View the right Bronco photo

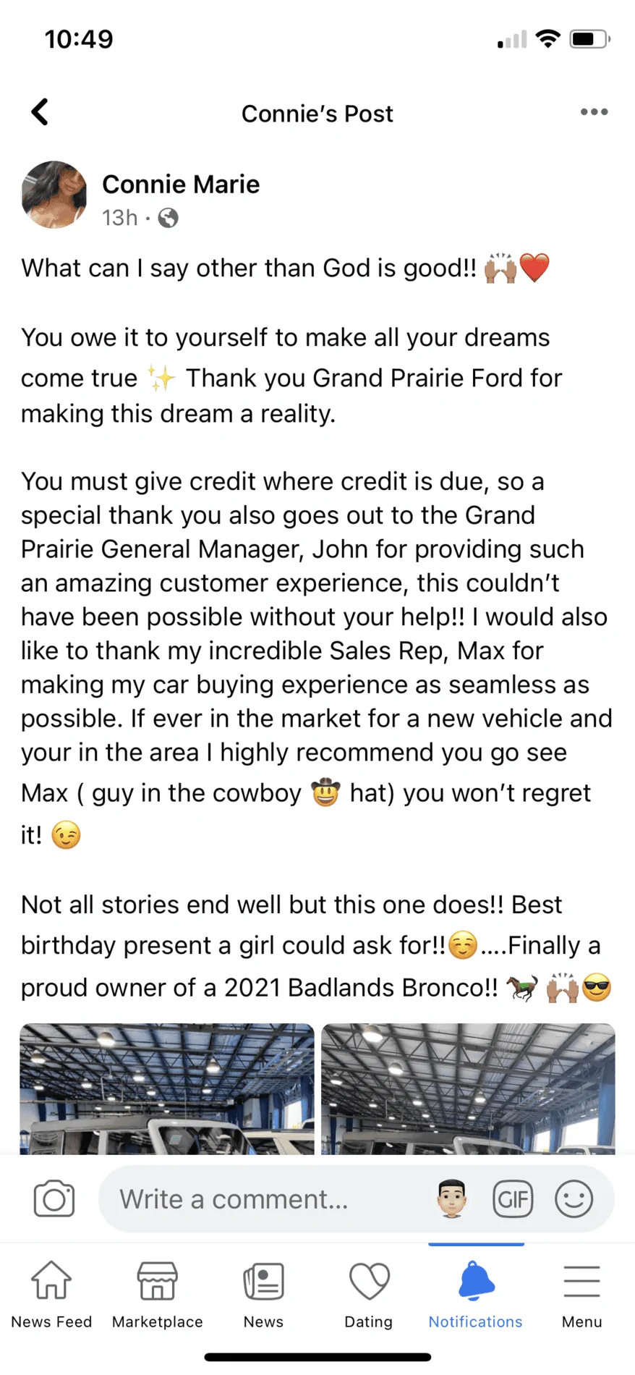(x=469, y=1089)
